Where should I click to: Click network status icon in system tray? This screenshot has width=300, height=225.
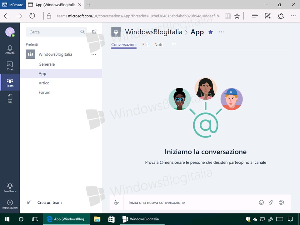(x=262, y=219)
